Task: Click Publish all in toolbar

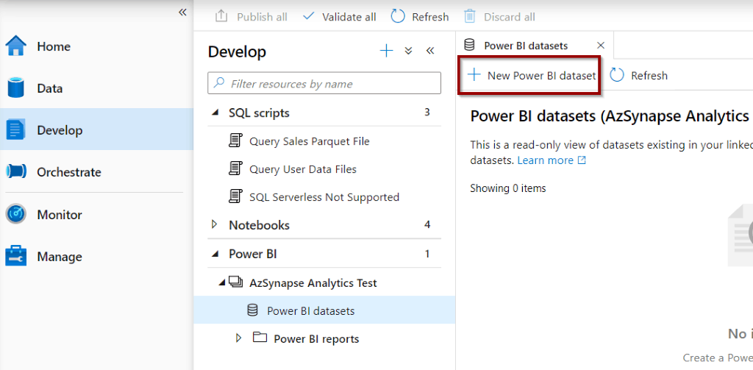Action: pyautogui.click(x=251, y=17)
